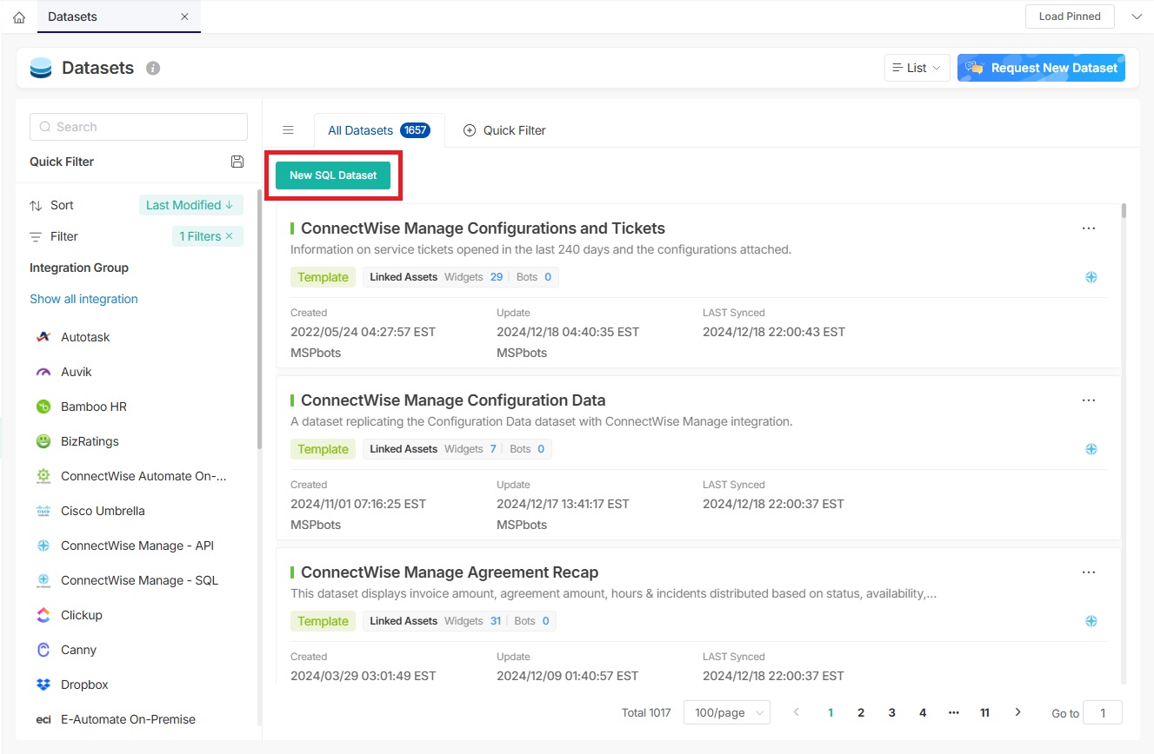Save the Quick Filter with disk icon
This screenshot has width=1154, height=754.
[x=237, y=162]
